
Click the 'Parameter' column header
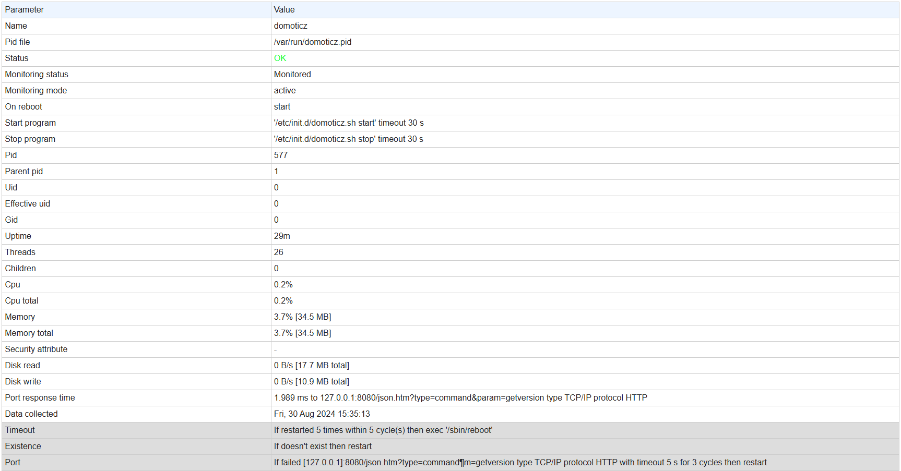click(x=25, y=10)
